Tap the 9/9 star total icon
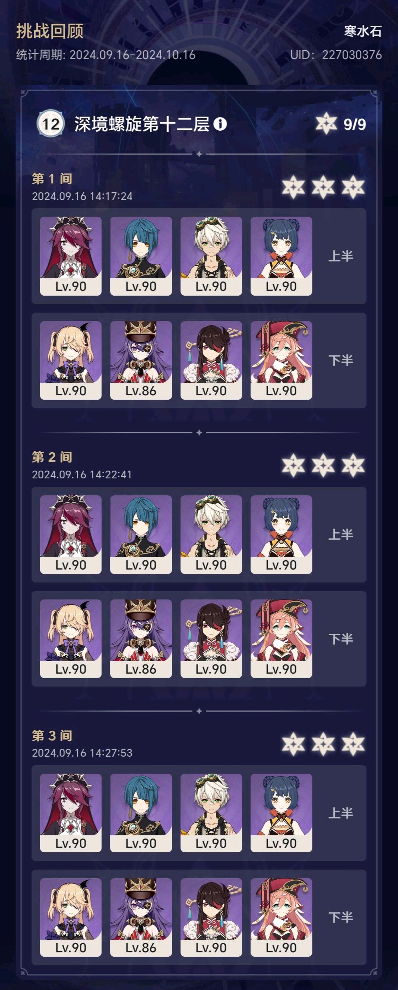The width and height of the screenshot is (398, 990). [x=326, y=123]
